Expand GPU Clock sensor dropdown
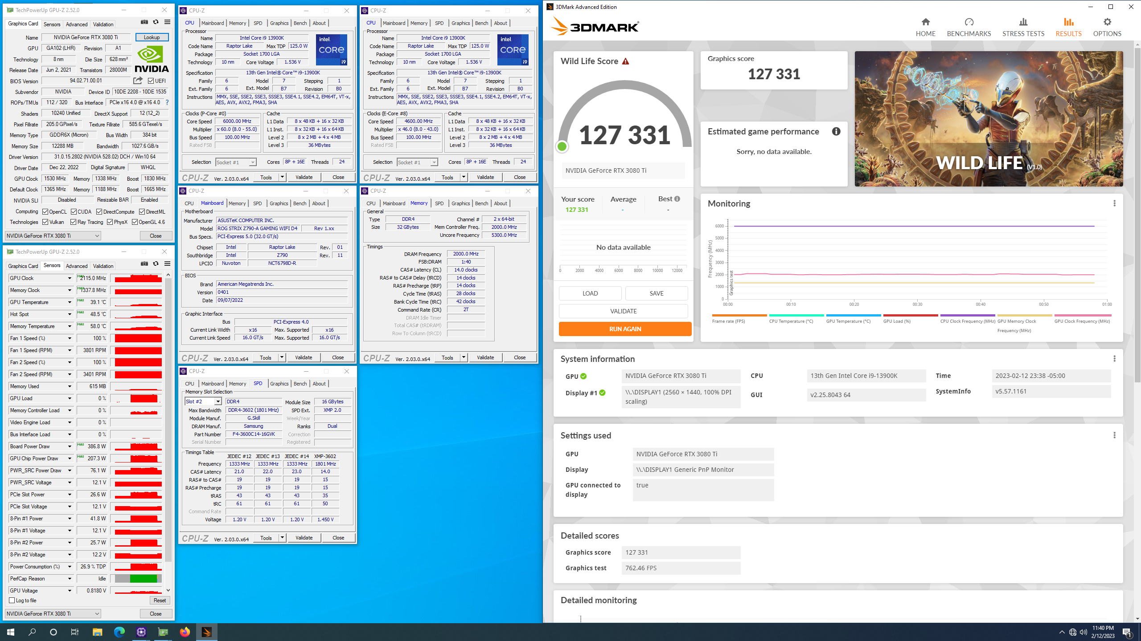The width and height of the screenshot is (1141, 641). tap(70, 278)
